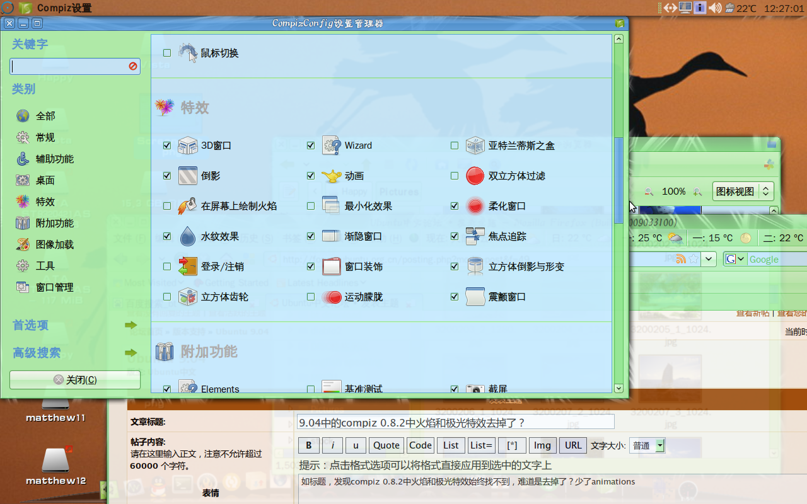Click the List= format button
The height and width of the screenshot is (504, 807).
tap(482, 445)
